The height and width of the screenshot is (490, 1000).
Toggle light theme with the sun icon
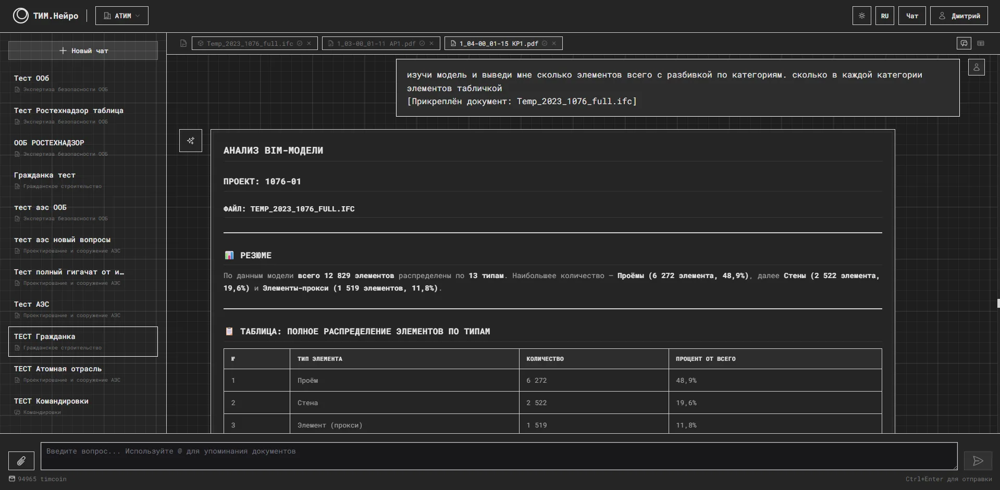861,16
